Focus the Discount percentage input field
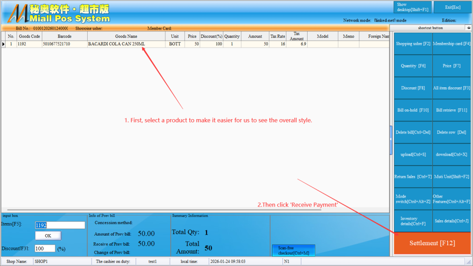Viewport: 473px width, 266px height. tap(45, 248)
